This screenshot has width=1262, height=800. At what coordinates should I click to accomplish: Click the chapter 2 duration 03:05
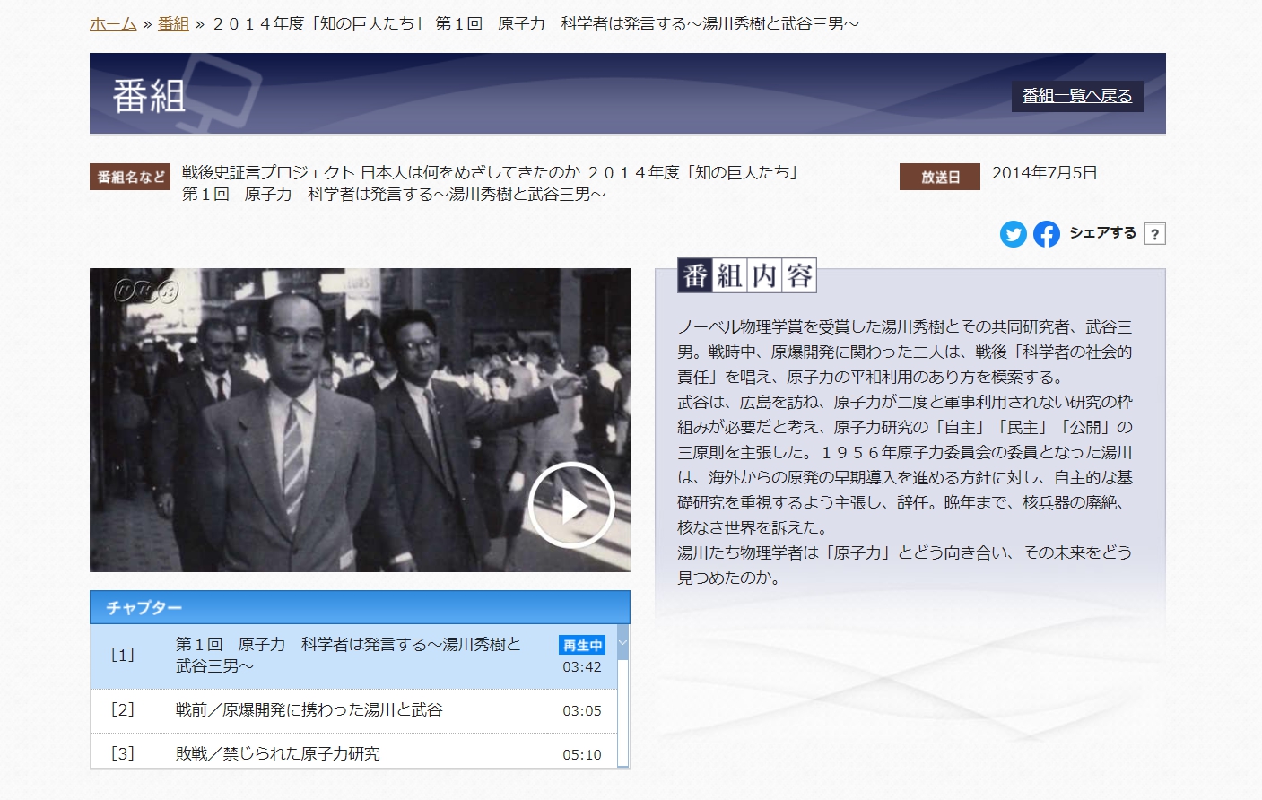click(x=582, y=711)
